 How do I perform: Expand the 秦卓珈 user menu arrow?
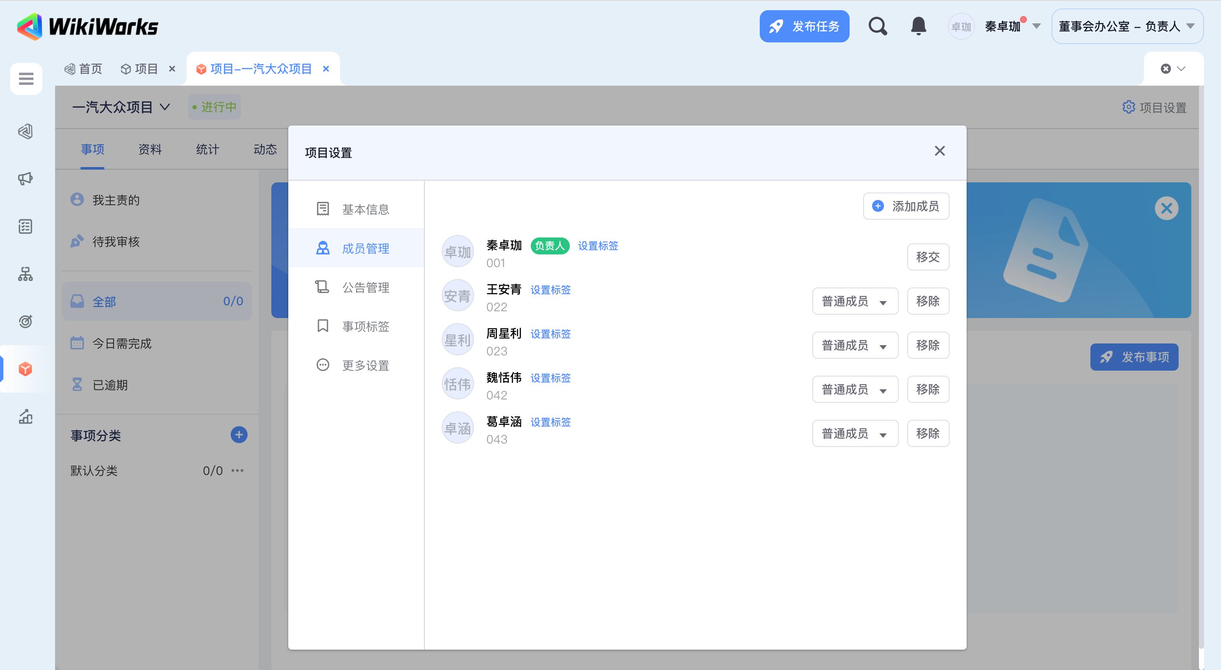pyautogui.click(x=1037, y=26)
